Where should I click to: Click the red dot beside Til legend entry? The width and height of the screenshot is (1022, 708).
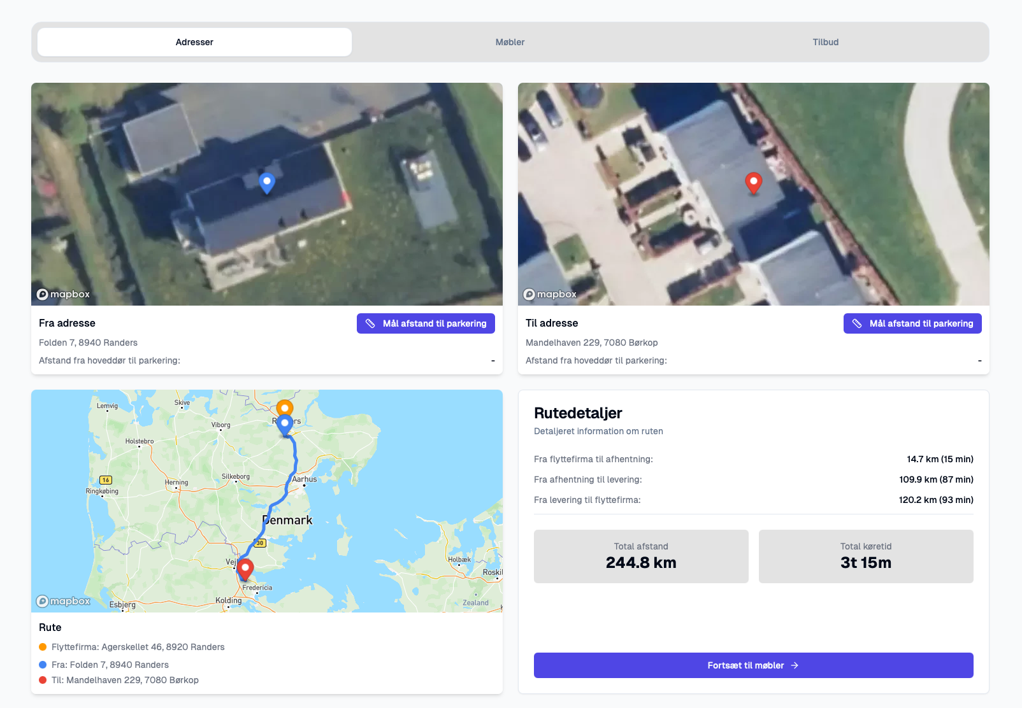coord(43,680)
